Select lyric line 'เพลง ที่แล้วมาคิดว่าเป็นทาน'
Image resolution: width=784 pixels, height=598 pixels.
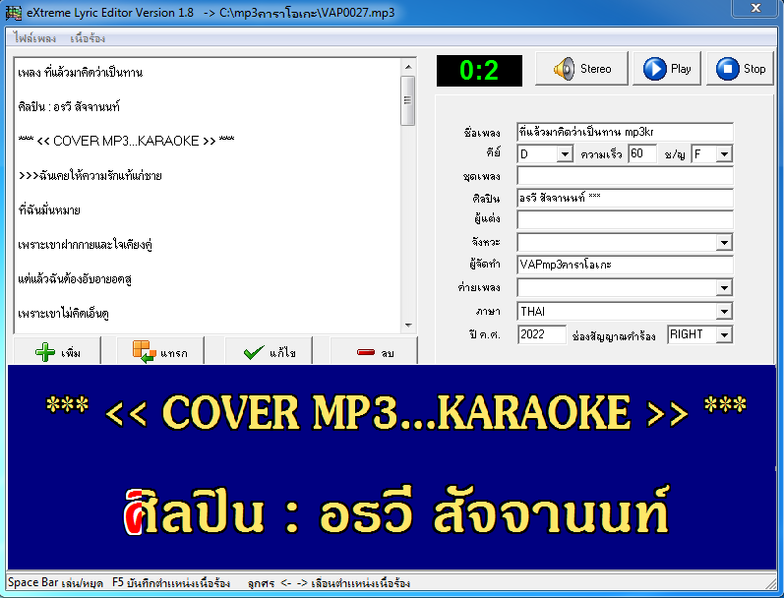(80, 73)
